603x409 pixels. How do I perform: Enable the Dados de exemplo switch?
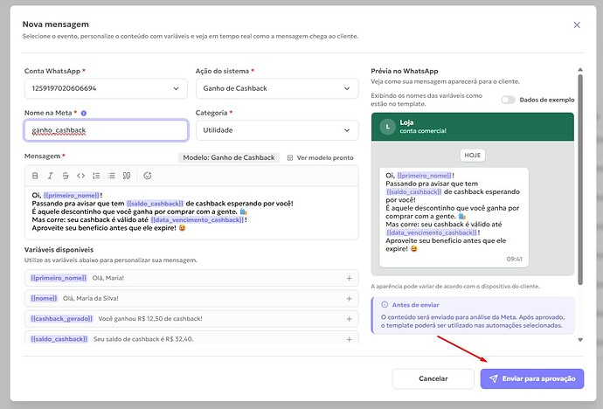508,100
